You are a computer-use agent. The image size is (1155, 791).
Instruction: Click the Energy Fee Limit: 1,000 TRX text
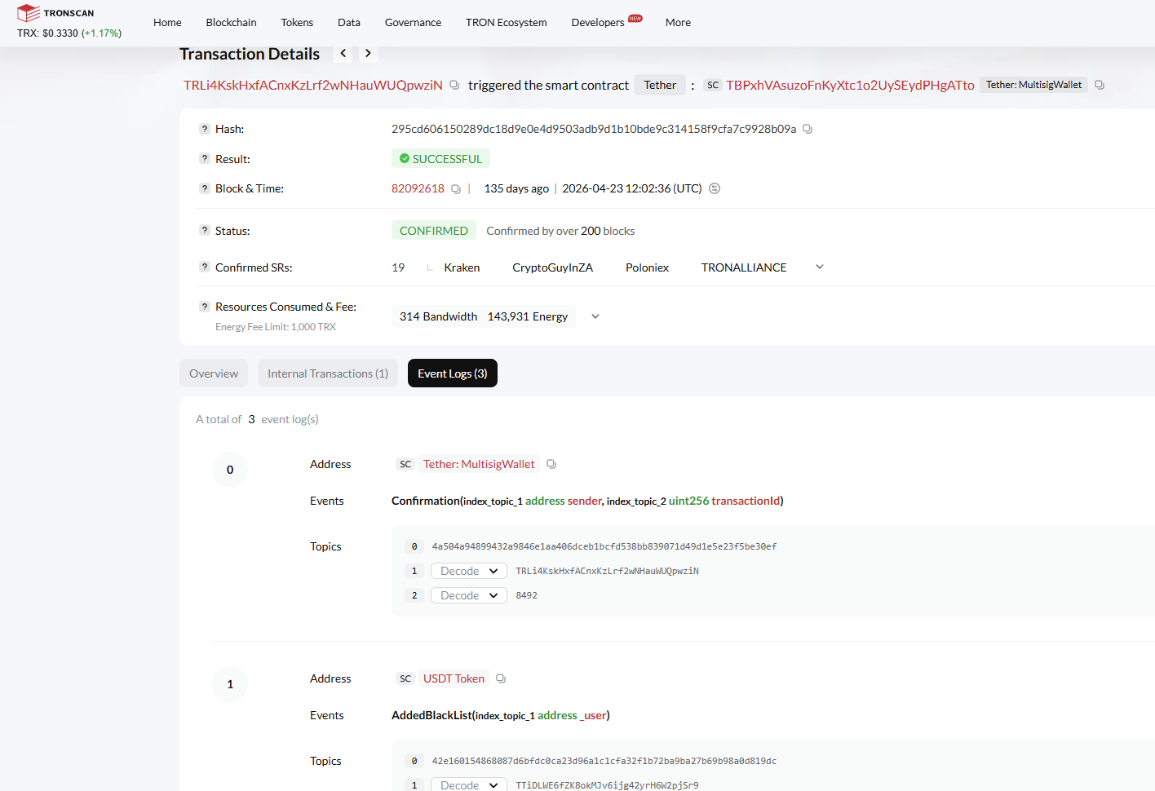click(276, 327)
